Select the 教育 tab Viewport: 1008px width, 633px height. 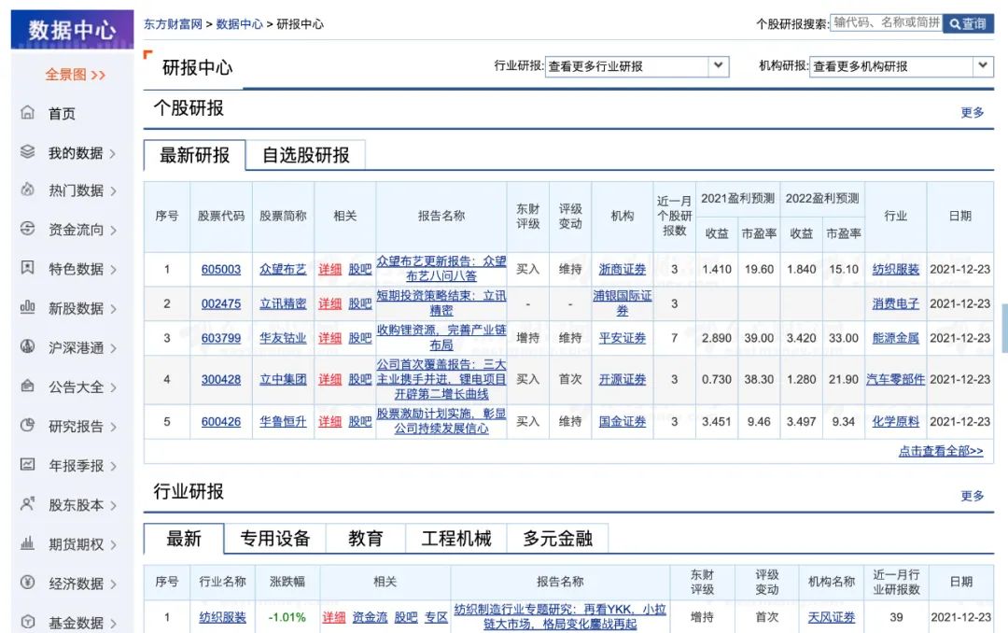tap(366, 539)
